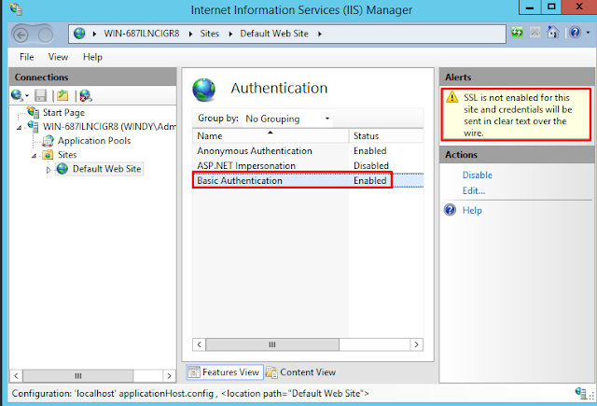Screen dimensions: 597x406
Task: Click the authentication list scroll right arrow
Action: click(417, 344)
